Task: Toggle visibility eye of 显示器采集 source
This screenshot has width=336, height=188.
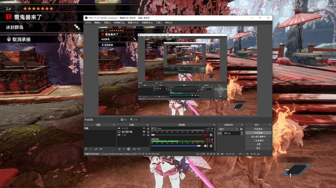Action: pos(144,132)
